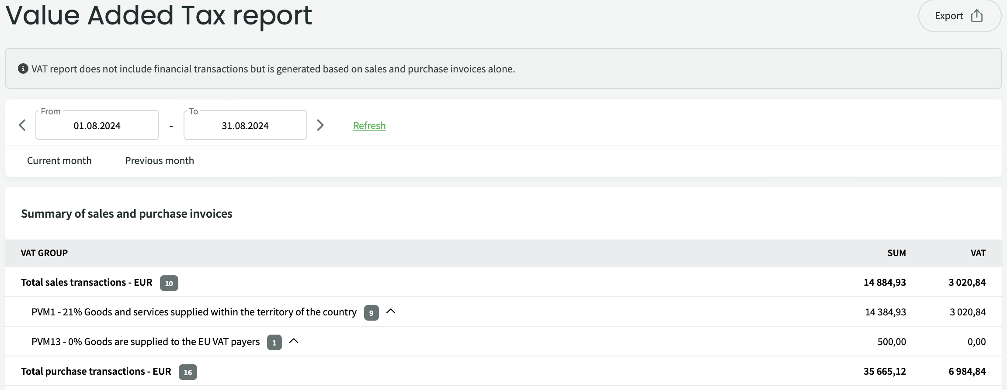This screenshot has width=1007, height=390.
Task: Click the Refresh link
Action: click(x=369, y=126)
